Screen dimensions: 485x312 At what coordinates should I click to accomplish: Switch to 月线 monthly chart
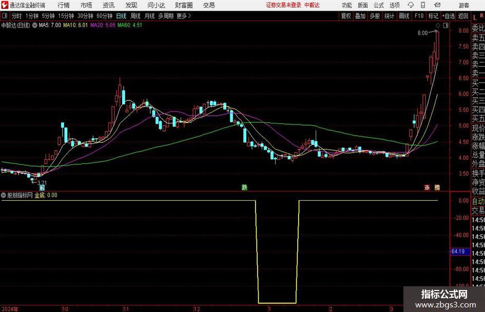coord(150,16)
